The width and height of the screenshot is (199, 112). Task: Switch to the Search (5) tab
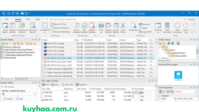(x=7, y=79)
